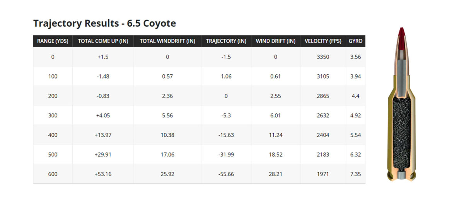
Task: Select the 3350 muzzle velocity cell
Action: (323, 57)
